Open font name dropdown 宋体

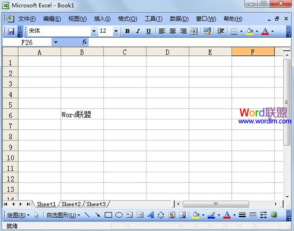click(x=94, y=31)
